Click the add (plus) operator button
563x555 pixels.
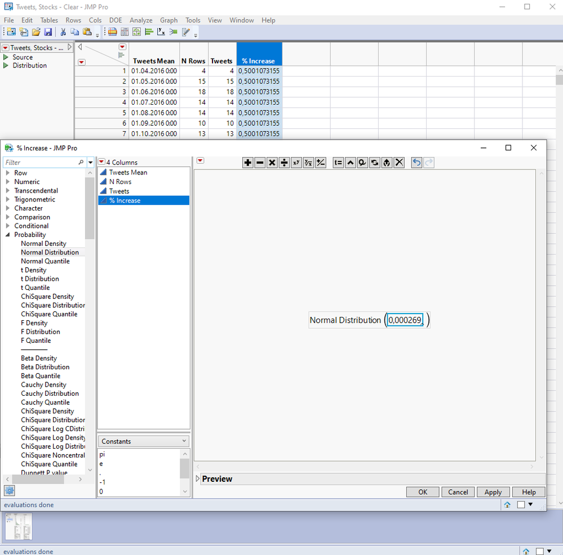point(247,163)
